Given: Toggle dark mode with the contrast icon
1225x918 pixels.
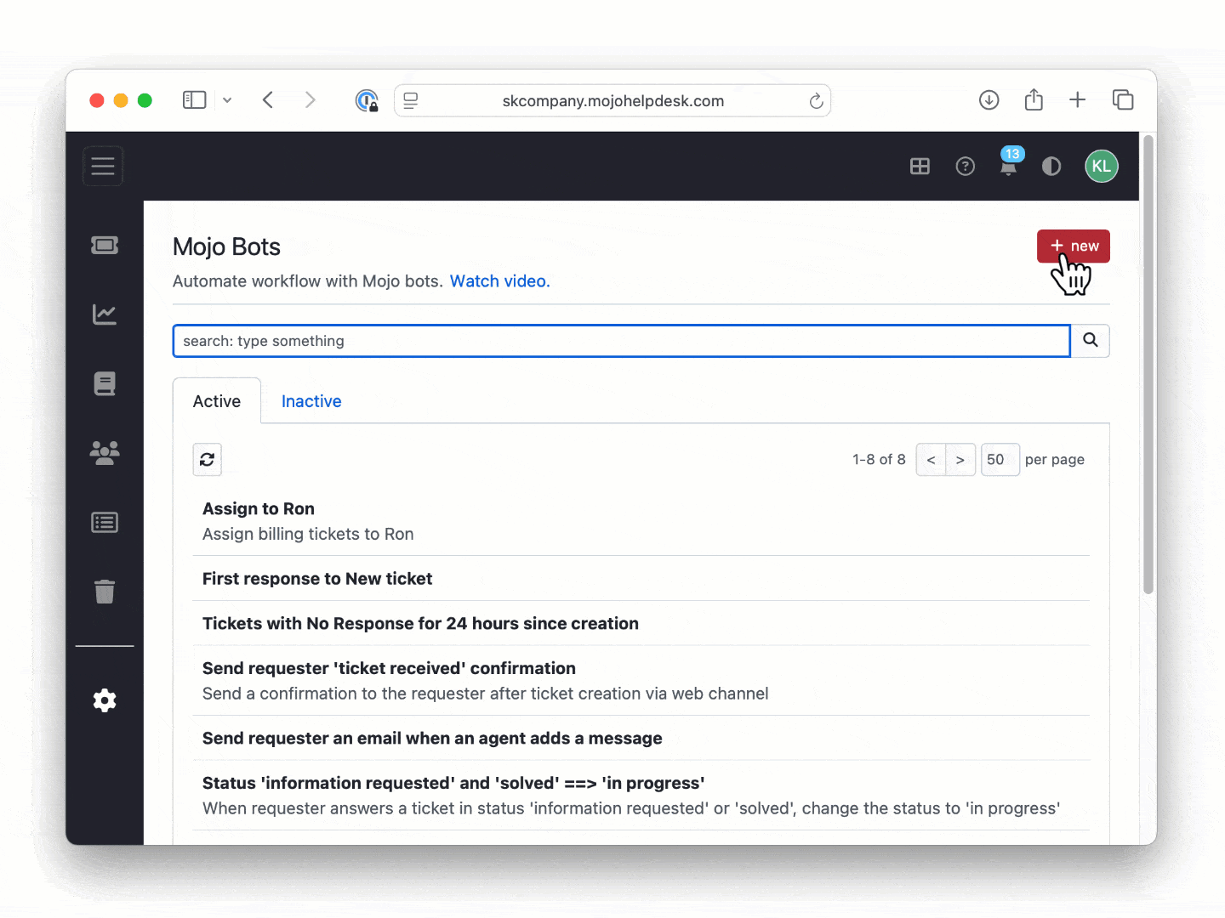Looking at the screenshot, I should click(x=1051, y=166).
